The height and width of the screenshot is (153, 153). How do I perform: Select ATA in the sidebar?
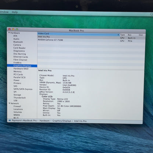15,36
